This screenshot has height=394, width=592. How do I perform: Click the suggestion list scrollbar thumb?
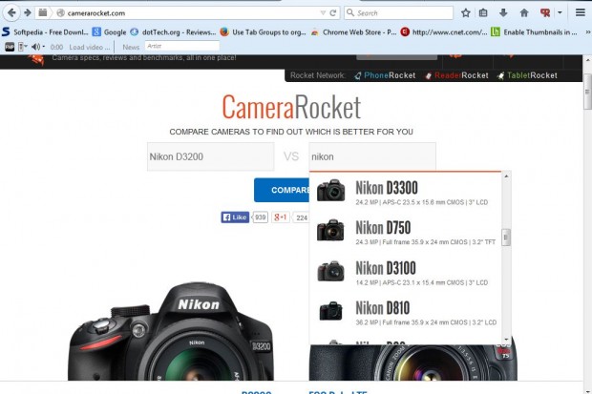(506, 237)
